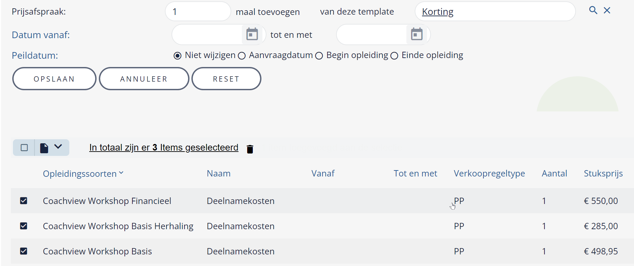Image resolution: width=634 pixels, height=266 pixels.
Task: Clear the template field with the X icon
Action: (x=607, y=10)
